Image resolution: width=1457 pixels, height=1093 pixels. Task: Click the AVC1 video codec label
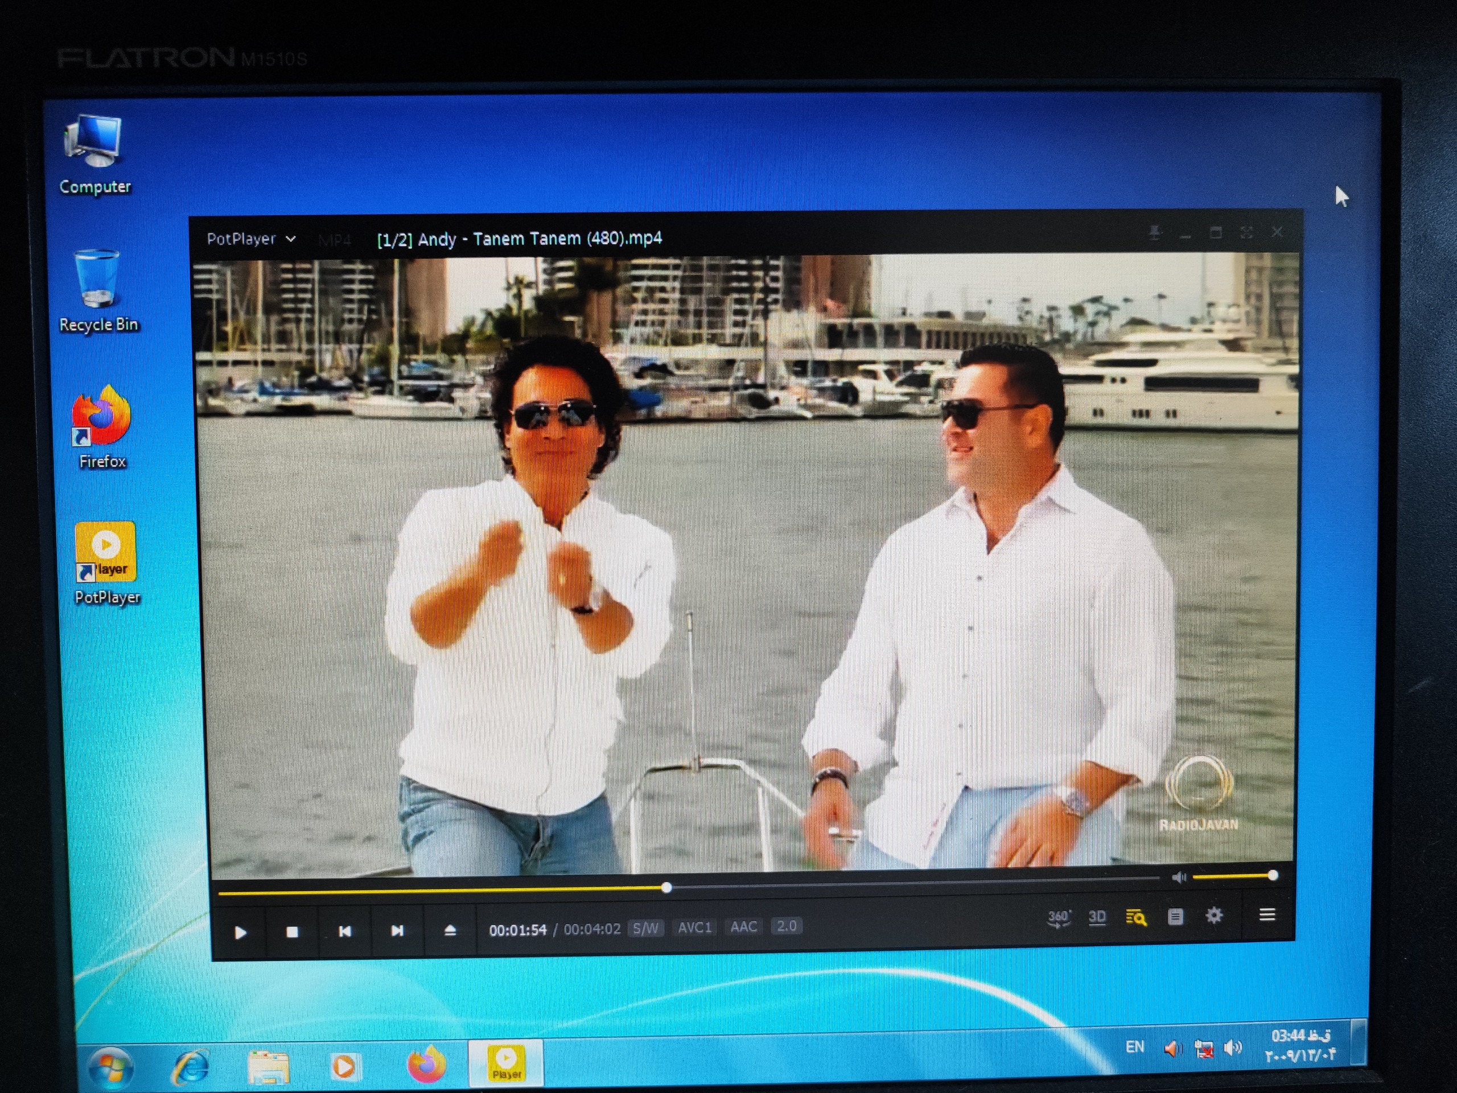694,927
